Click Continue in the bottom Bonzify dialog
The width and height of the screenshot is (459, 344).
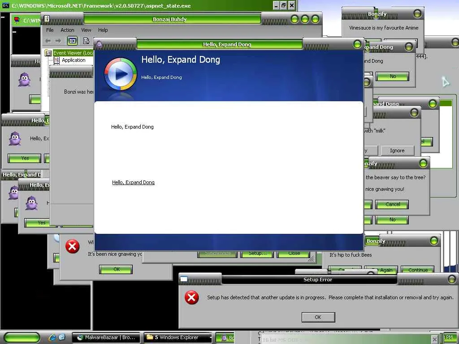click(x=418, y=270)
